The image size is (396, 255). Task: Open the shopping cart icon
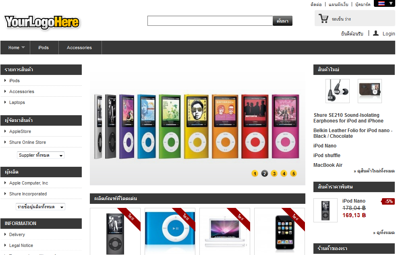[x=323, y=19]
